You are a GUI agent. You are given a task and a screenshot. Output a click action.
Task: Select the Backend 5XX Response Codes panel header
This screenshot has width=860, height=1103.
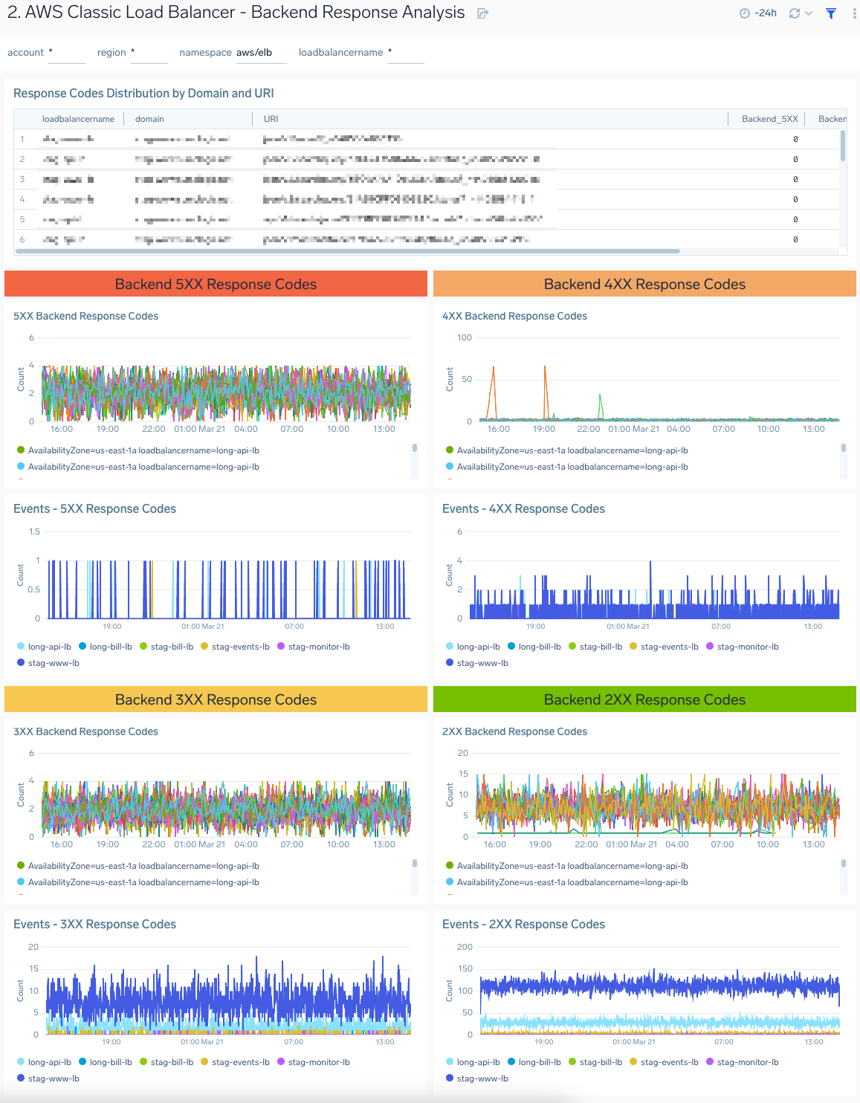pyautogui.click(x=215, y=284)
